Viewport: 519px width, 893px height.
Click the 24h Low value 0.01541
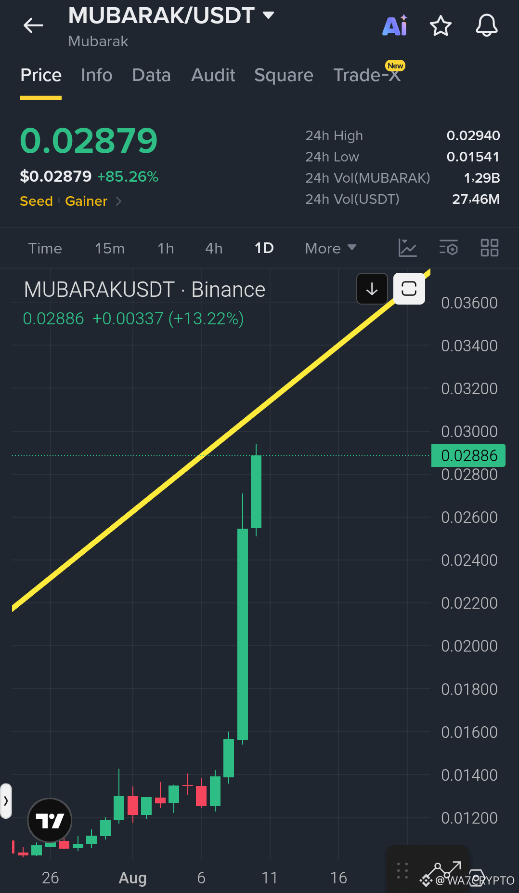[x=473, y=157]
